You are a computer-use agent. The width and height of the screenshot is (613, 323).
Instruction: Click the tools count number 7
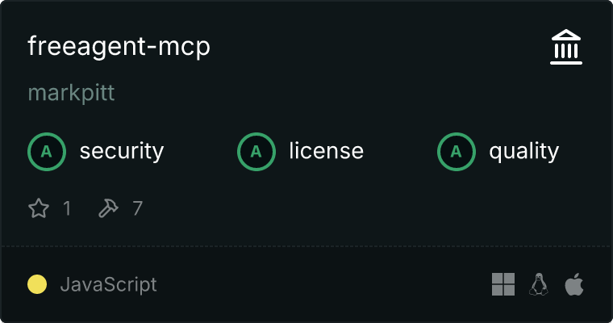137,208
